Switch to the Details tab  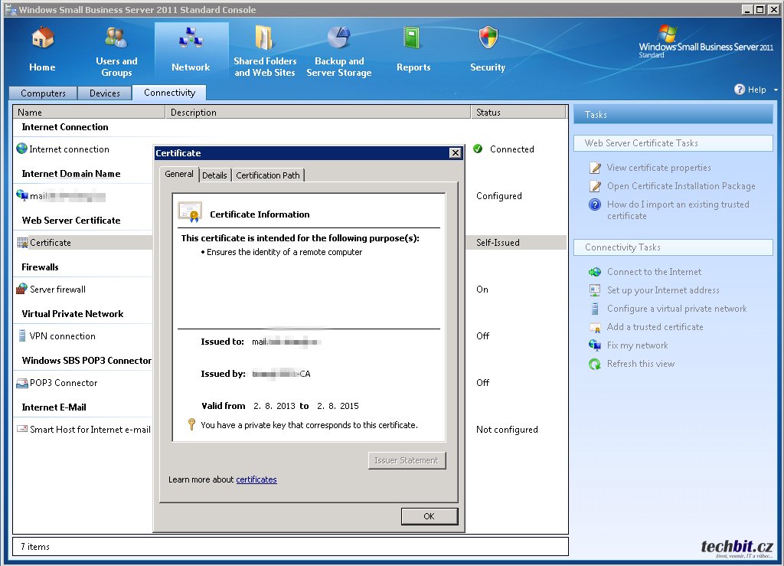tap(214, 175)
